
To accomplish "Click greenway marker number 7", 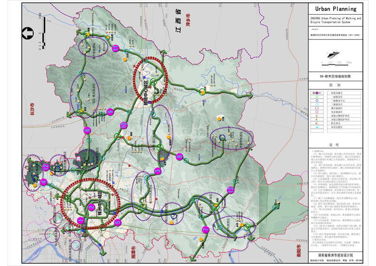I will 205,229.
